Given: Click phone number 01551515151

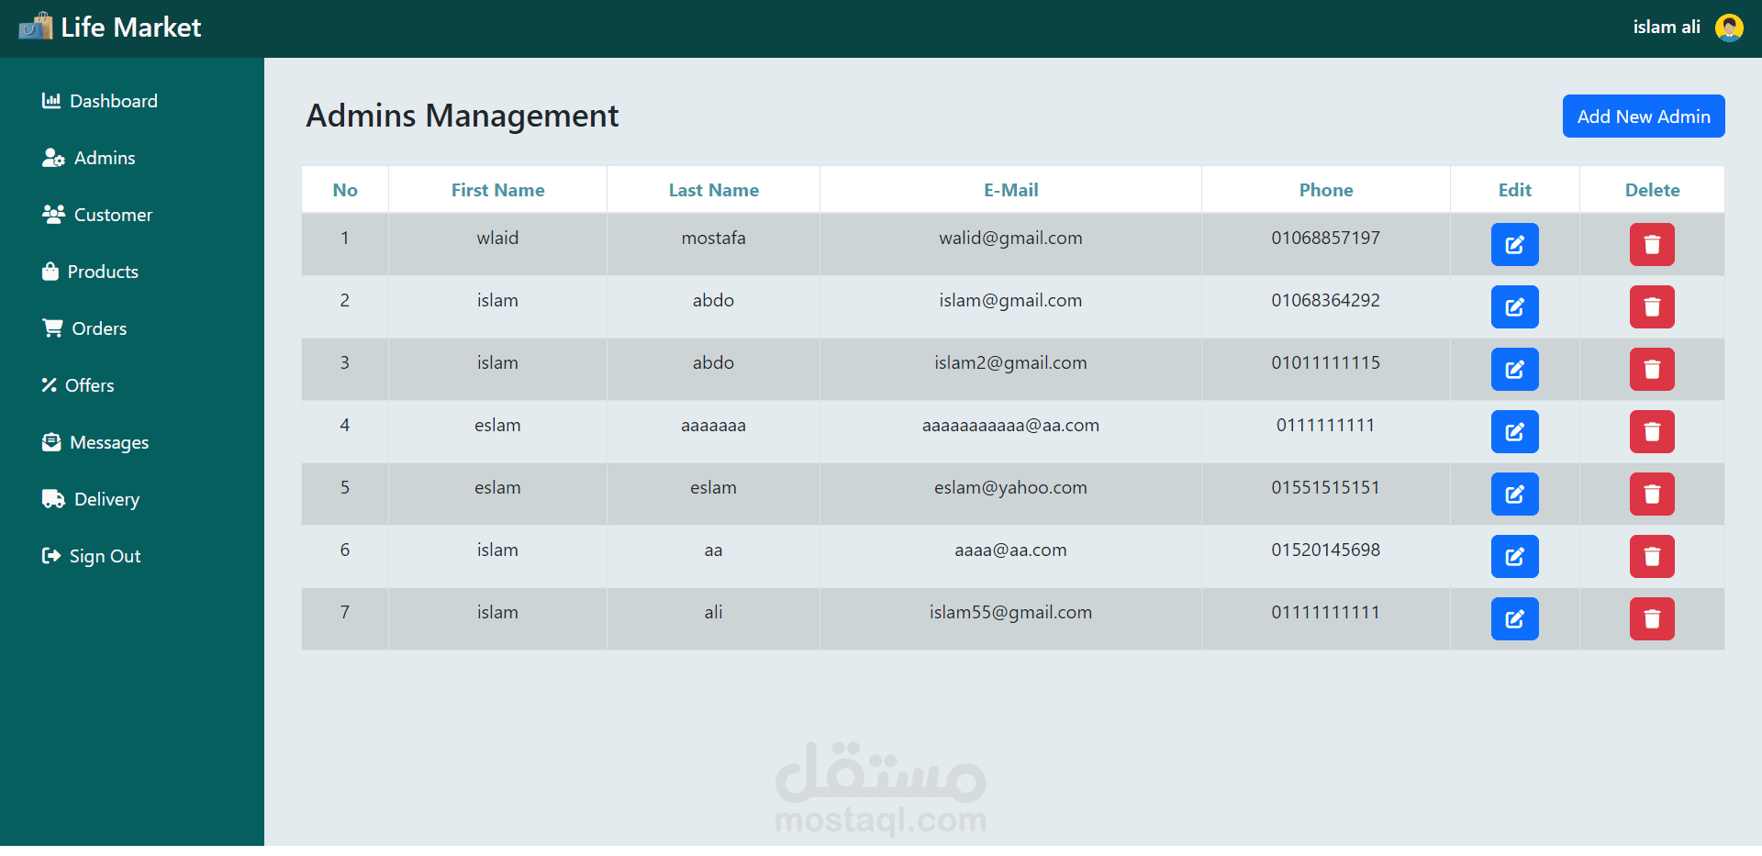Looking at the screenshot, I should click(x=1325, y=488).
